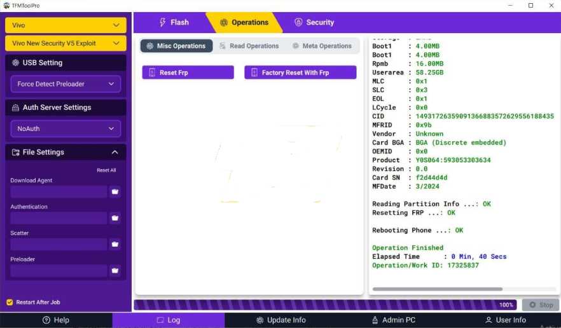
Task: Open the Vivo brand dropdown
Action: pyautogui.click(x=66, y=25)
